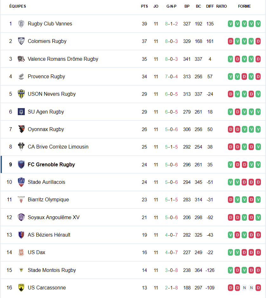Open the CA Brive Corrèze Limousin link

point(58,147)
